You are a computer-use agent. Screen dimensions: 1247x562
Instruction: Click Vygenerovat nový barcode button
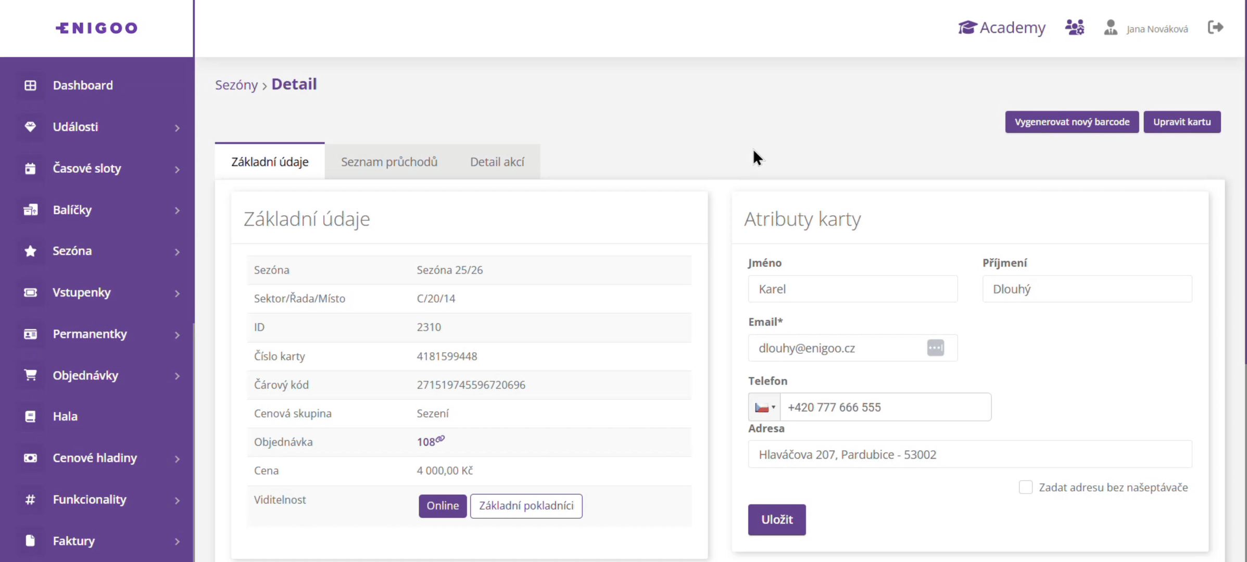1072,122
